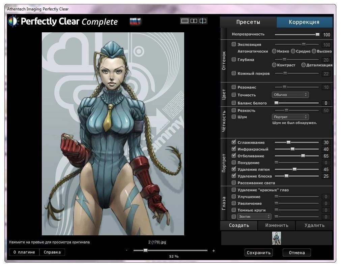Click the preset thumbnail in bottom strip
Viewport: 342px width, 269px height.
point(276,238)
